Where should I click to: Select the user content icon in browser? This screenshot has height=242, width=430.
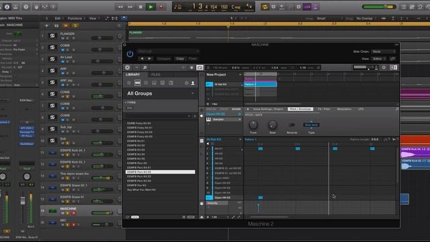(x=193, y=83)
